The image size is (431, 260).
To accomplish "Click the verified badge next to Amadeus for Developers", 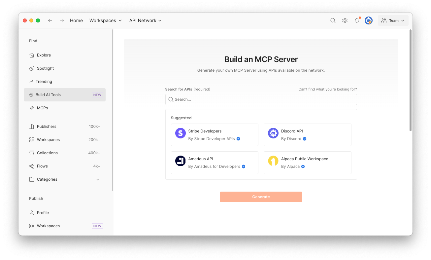I will click(x=244, y=167).
